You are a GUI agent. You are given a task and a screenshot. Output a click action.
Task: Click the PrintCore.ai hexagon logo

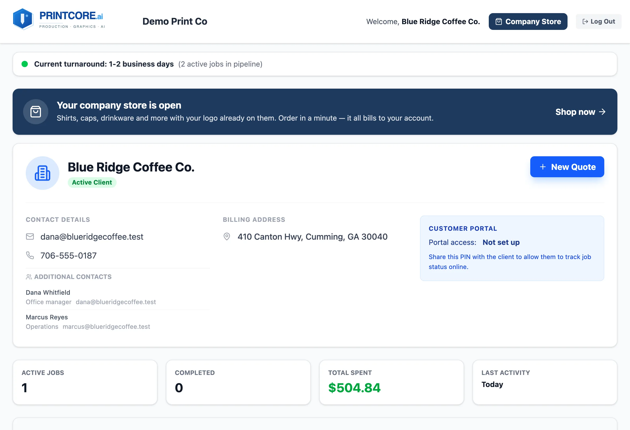[23, 19]
